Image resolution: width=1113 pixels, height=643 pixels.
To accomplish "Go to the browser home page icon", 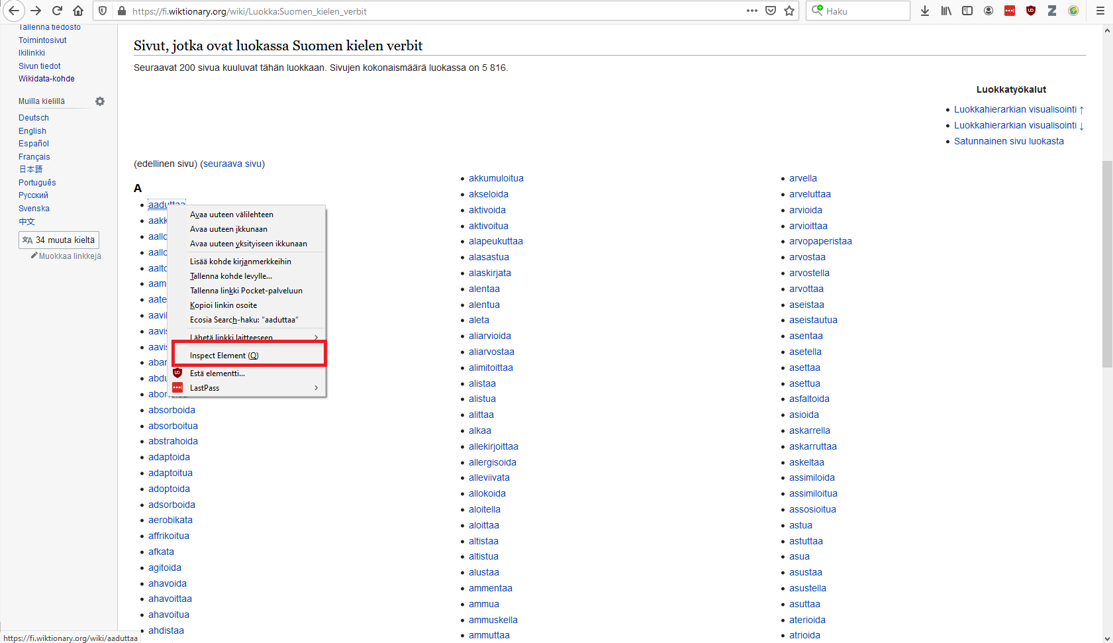I will point(78,11).
